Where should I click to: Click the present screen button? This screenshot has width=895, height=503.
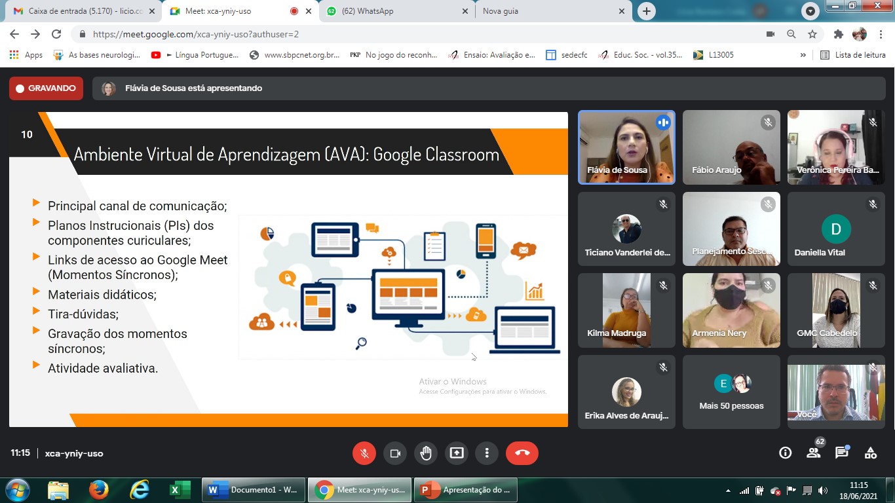[x=456, y=453]
